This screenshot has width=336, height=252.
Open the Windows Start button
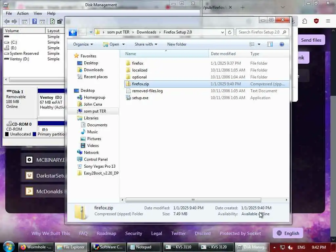coord(8,247)
